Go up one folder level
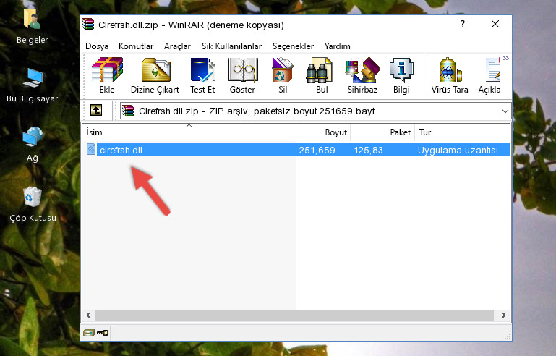This screenshot has width=556, height=356. [96, 111]
